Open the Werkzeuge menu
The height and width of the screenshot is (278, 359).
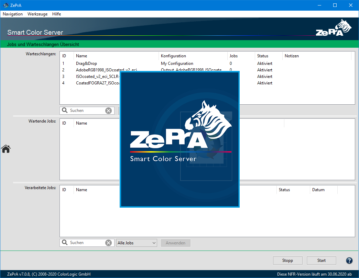point(37,14)
